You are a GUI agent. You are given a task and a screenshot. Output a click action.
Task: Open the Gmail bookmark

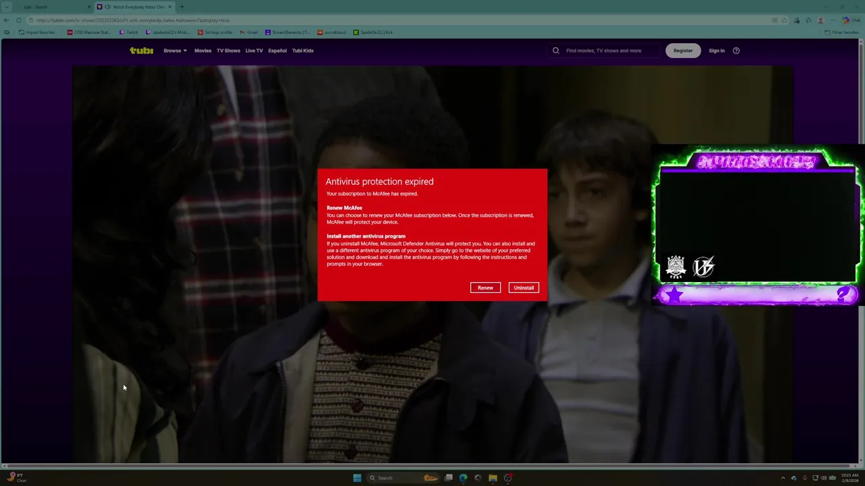pyautogui.click(x=249, y=32)
